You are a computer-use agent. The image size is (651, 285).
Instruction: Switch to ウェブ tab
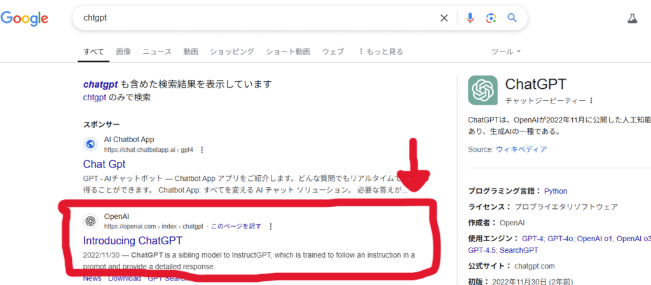coord(333,52)
